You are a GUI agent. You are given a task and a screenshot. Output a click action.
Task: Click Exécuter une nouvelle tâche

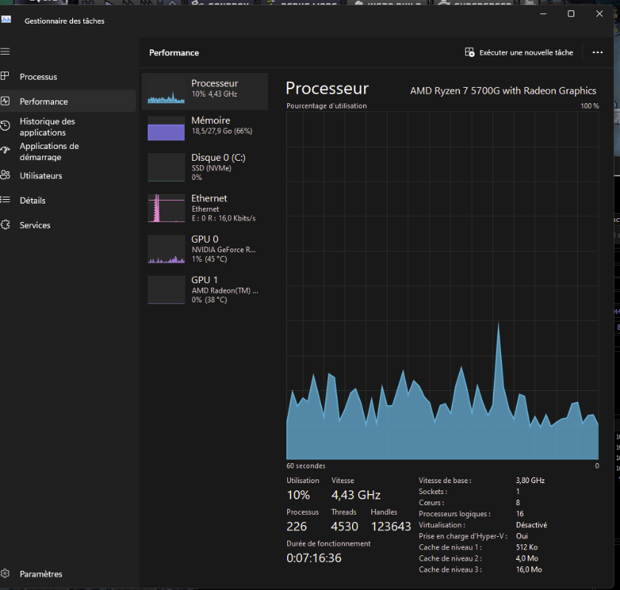coord(519,52)
